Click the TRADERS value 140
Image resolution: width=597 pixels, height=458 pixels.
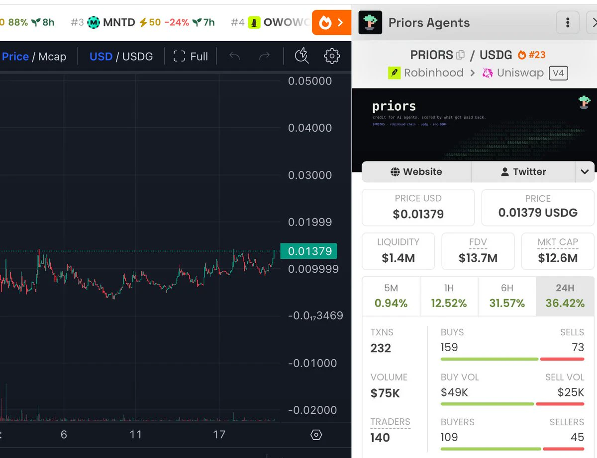click(x=380, y=438)
